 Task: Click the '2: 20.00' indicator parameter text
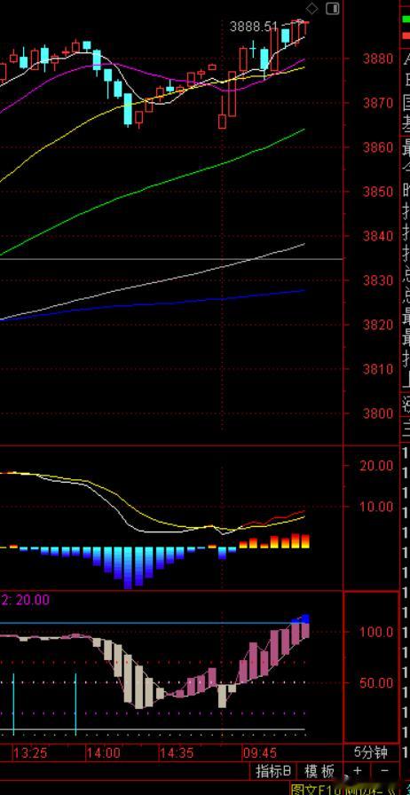[26, 601]
